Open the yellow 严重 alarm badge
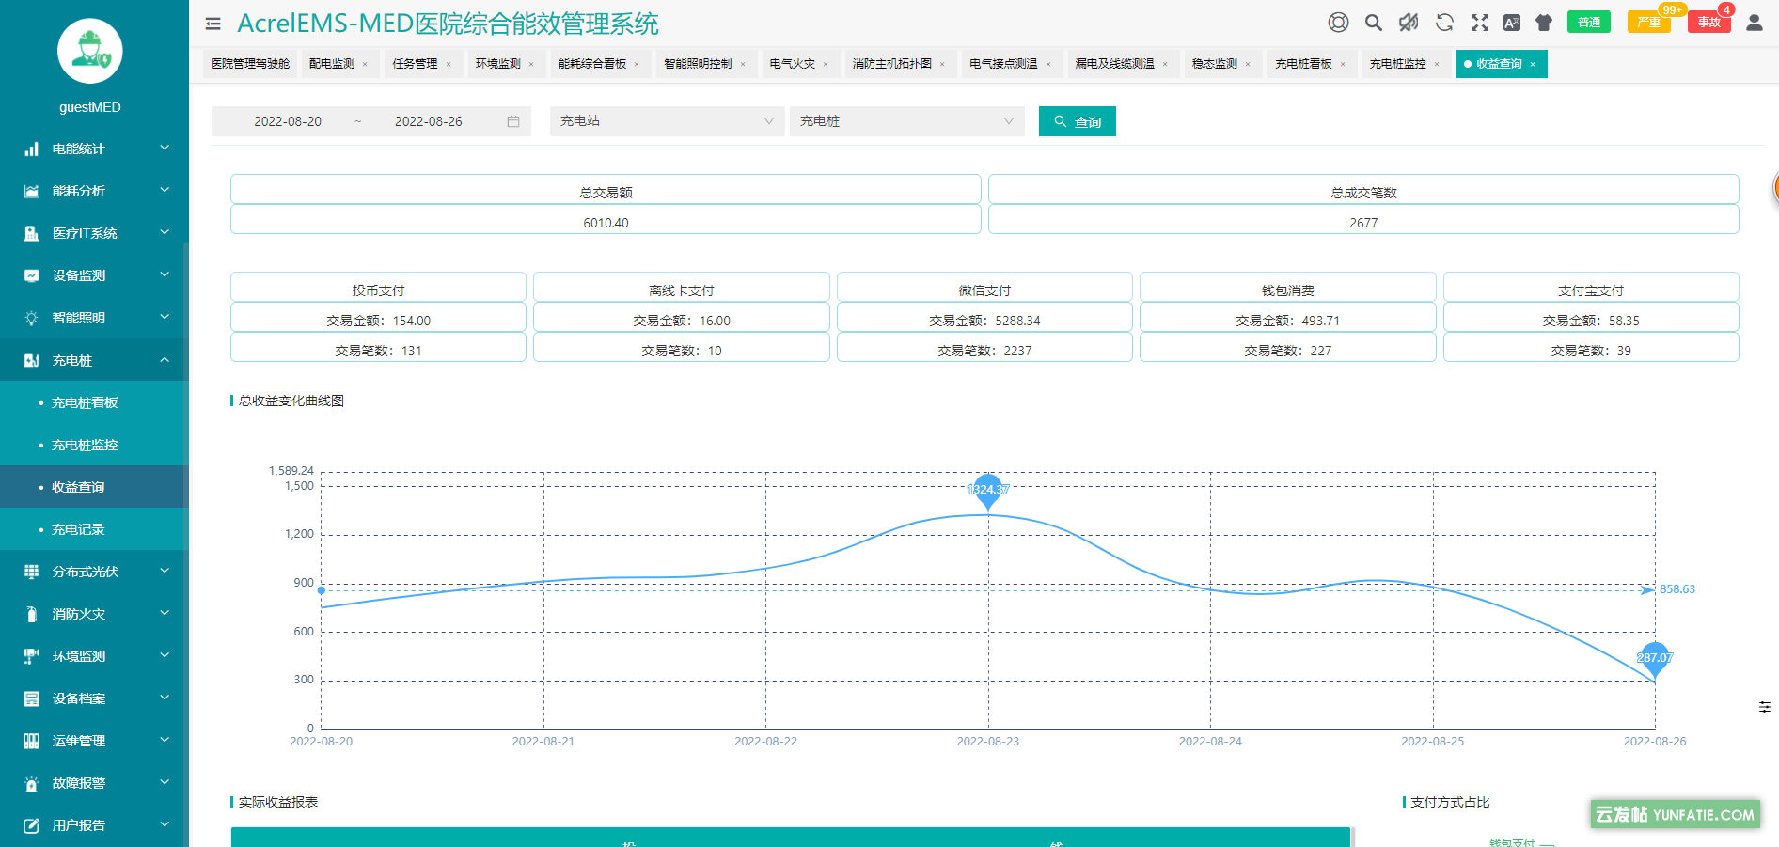 click(x=1649, y=23)
